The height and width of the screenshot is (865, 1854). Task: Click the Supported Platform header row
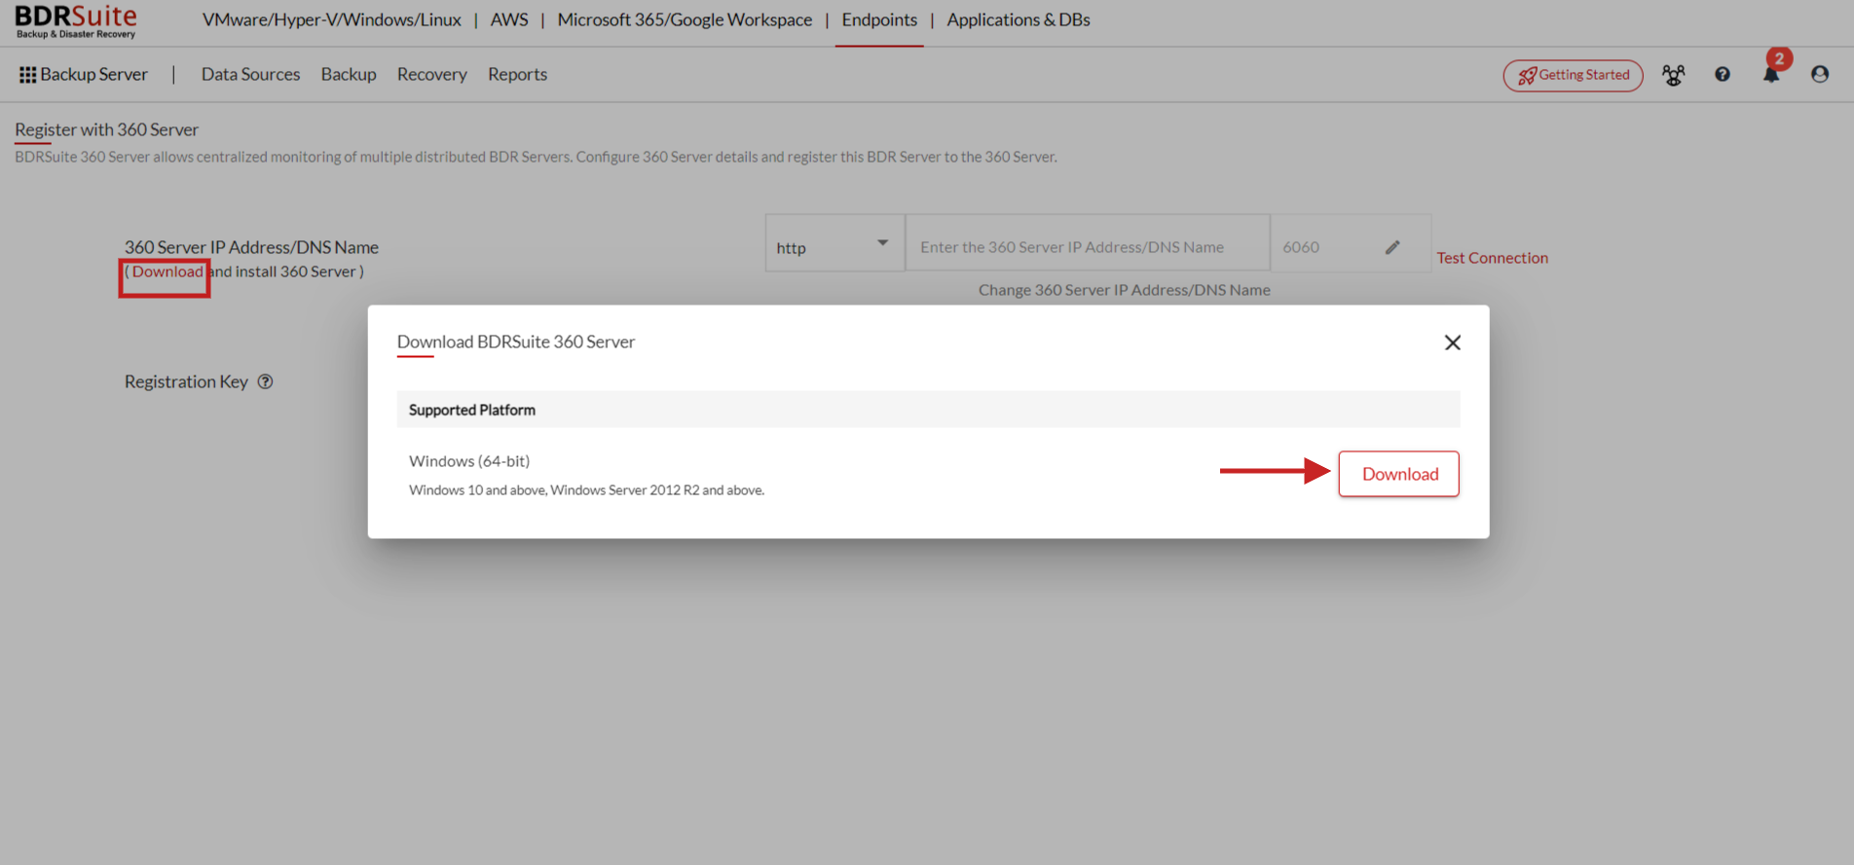point(928,410)
